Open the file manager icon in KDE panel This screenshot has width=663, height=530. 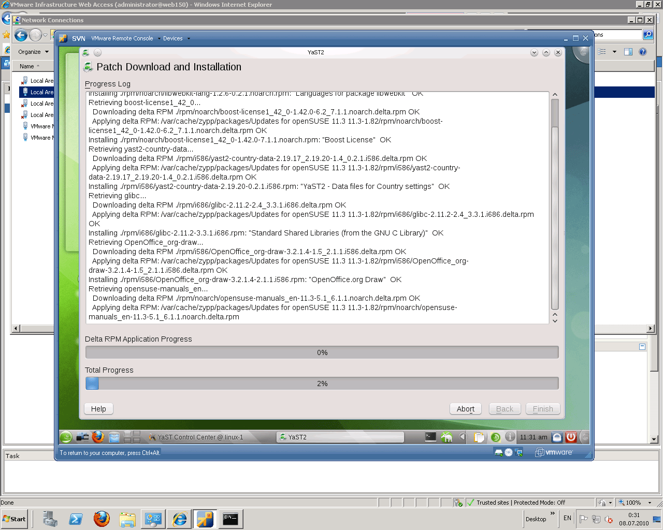[x=114, y=437]
